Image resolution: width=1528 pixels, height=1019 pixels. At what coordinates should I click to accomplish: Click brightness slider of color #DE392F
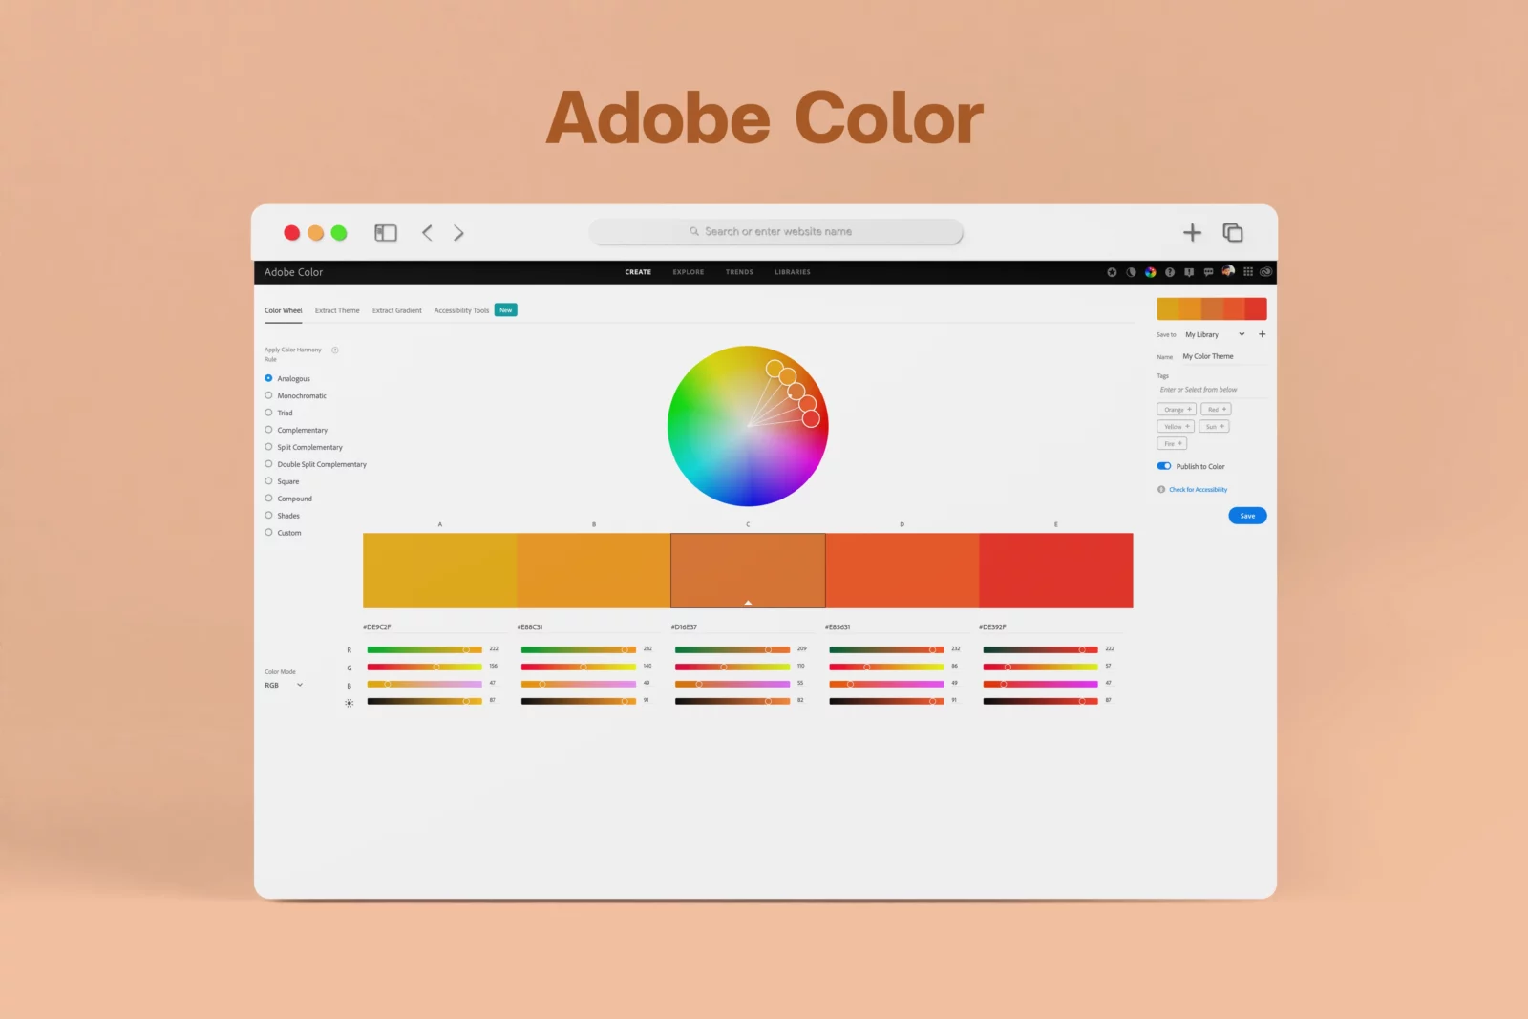(x=1041, y=701)
